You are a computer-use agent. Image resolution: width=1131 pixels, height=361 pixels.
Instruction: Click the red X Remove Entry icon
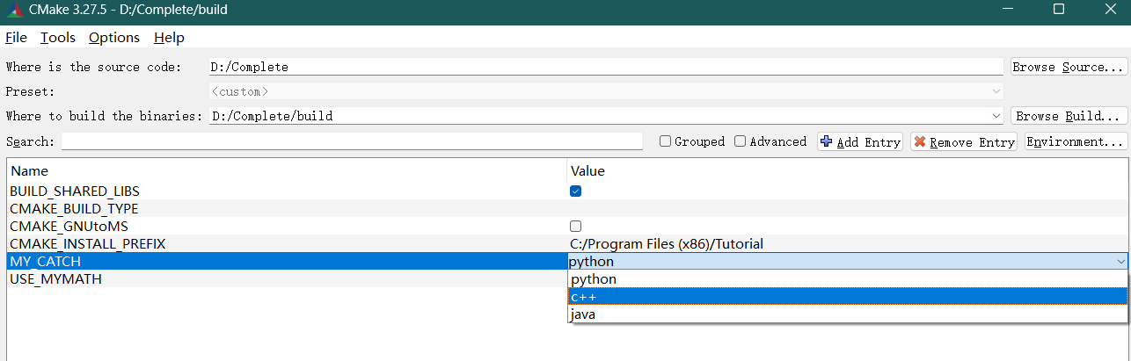click(x=920, y=141)
